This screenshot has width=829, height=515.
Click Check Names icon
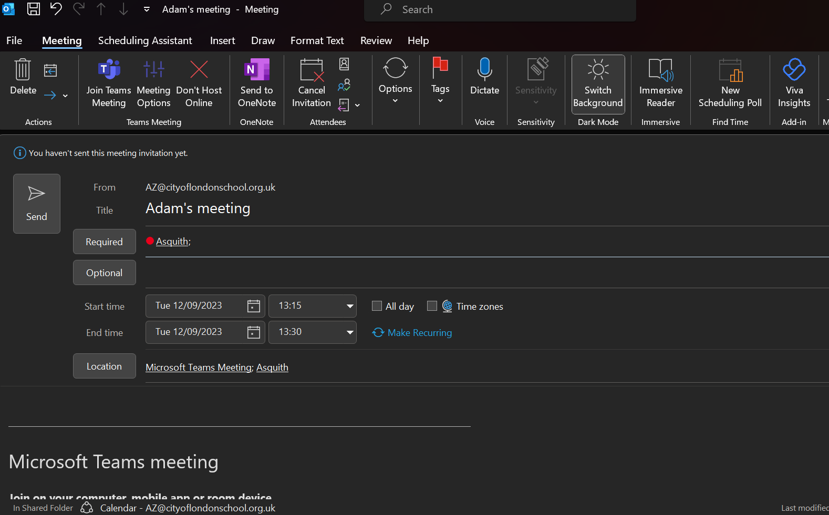tap(344, 85)
